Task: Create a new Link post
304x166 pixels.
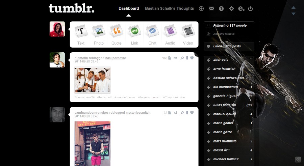Action: tap(134, 35)
